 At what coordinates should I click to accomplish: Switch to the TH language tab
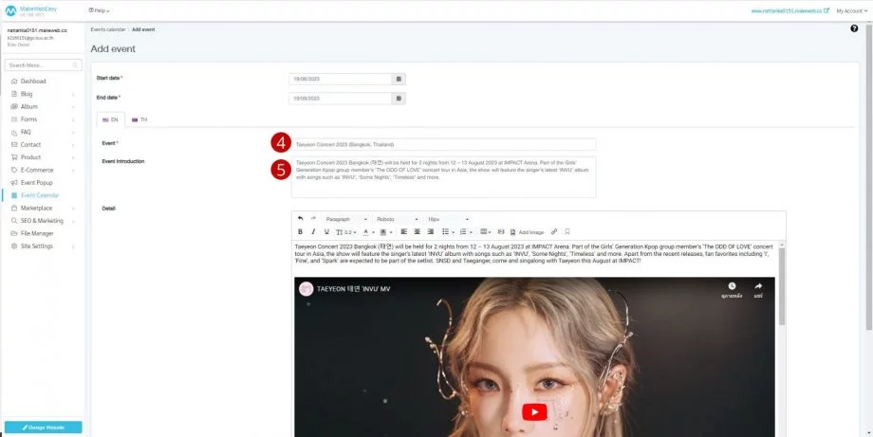(x=139, y=119)
